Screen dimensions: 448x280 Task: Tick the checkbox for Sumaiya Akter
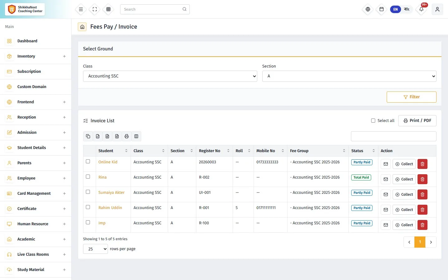(88, 192)
